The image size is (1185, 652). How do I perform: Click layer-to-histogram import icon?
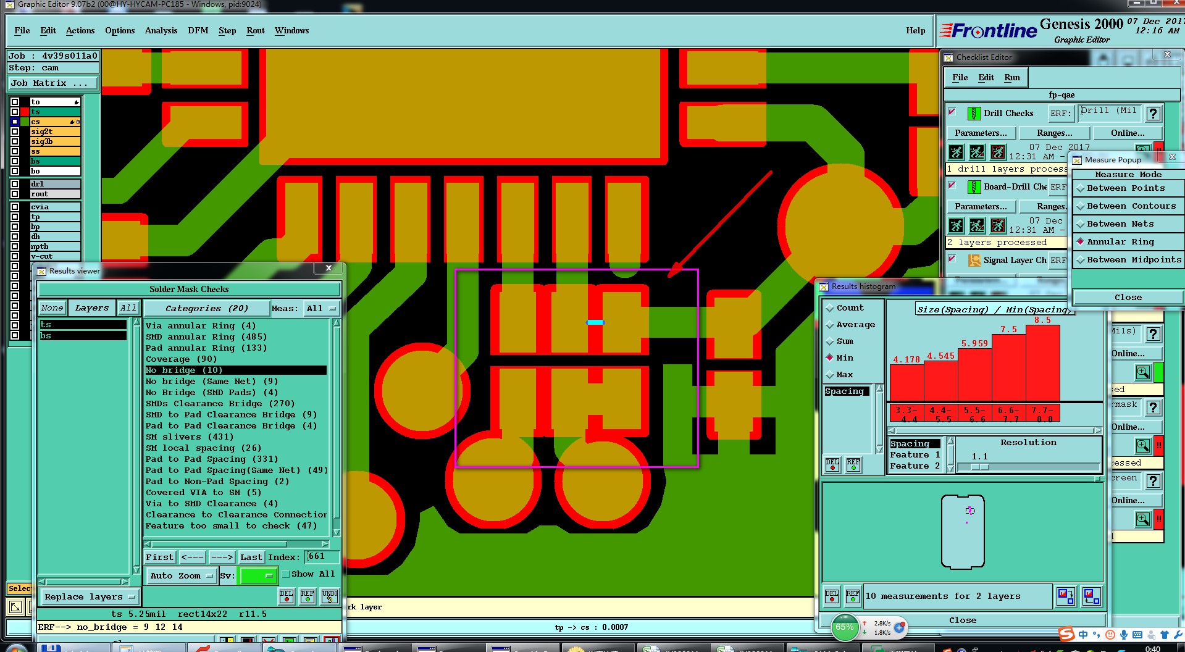[x=1091, y=596]
